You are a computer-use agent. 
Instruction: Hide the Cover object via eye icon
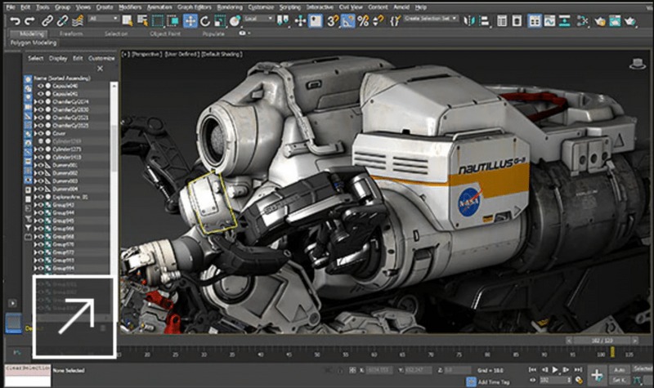40,134
